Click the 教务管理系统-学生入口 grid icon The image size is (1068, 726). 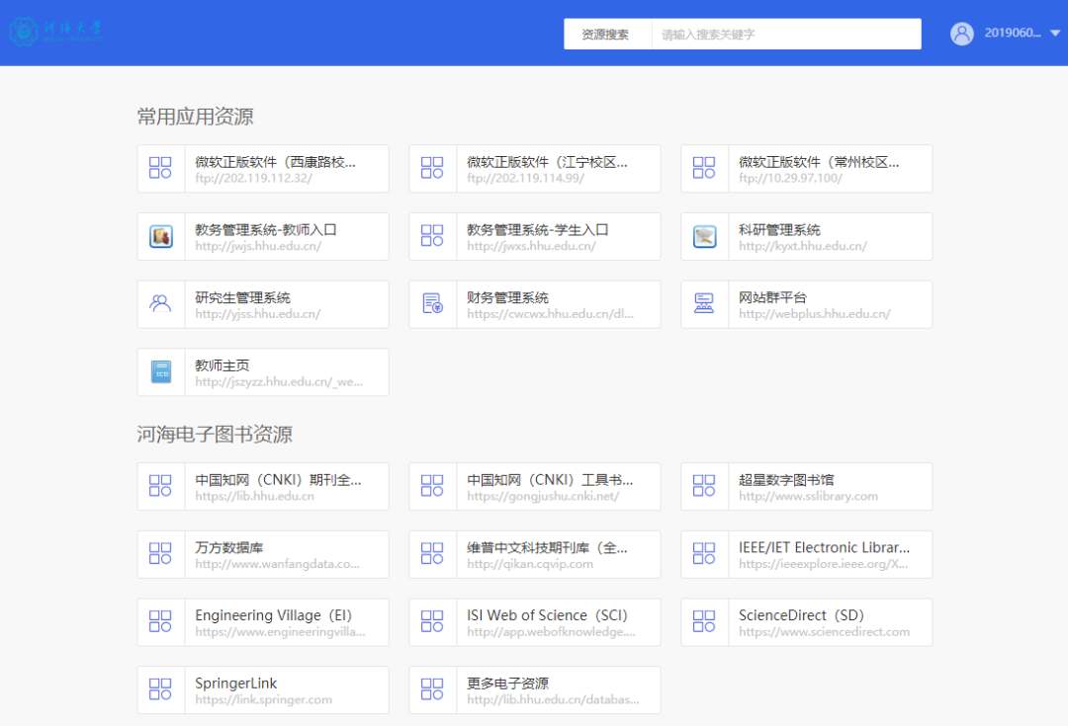click(x=432, y=236)
